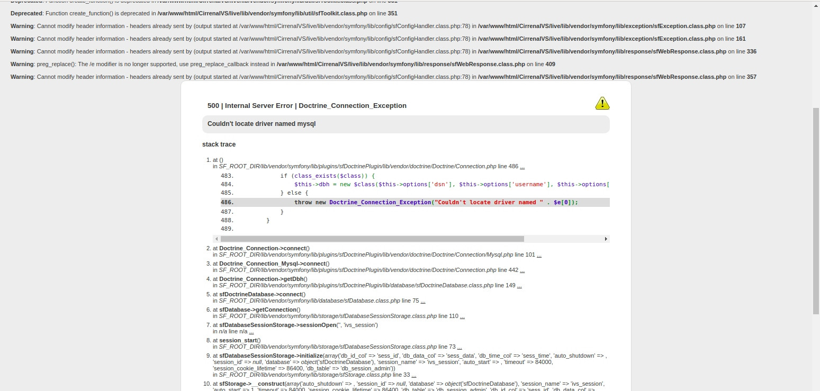Expand source for Connection.php line 442
820x391 pixels.
pos(522,270)
